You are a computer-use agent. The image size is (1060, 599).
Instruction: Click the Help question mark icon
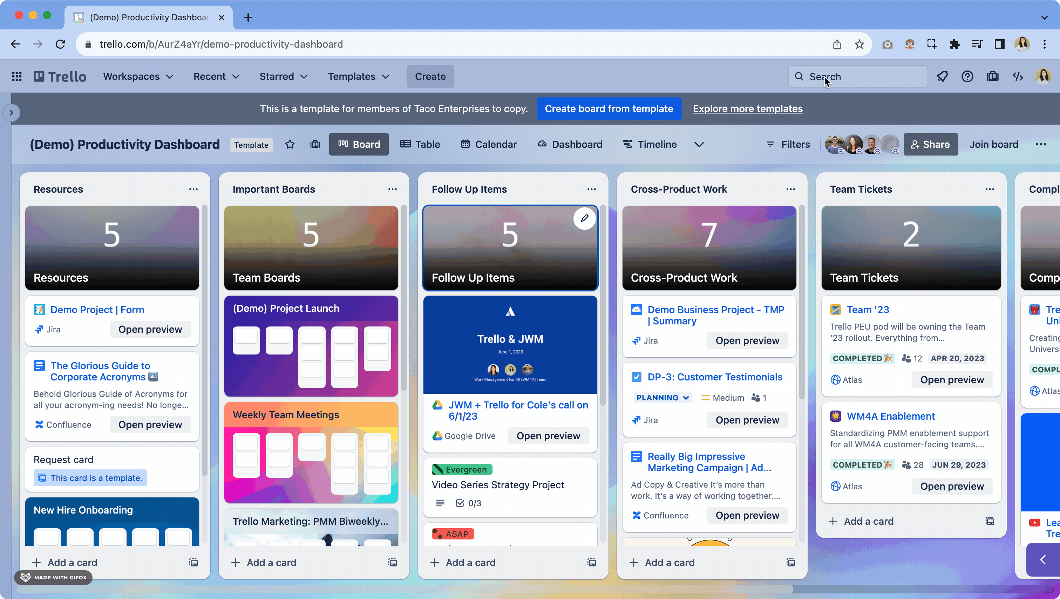967,76
